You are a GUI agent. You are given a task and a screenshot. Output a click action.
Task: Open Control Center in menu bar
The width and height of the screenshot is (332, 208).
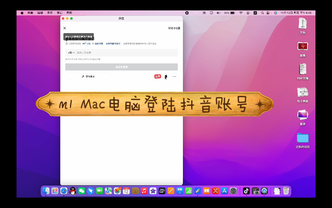[x=269, y=13]
